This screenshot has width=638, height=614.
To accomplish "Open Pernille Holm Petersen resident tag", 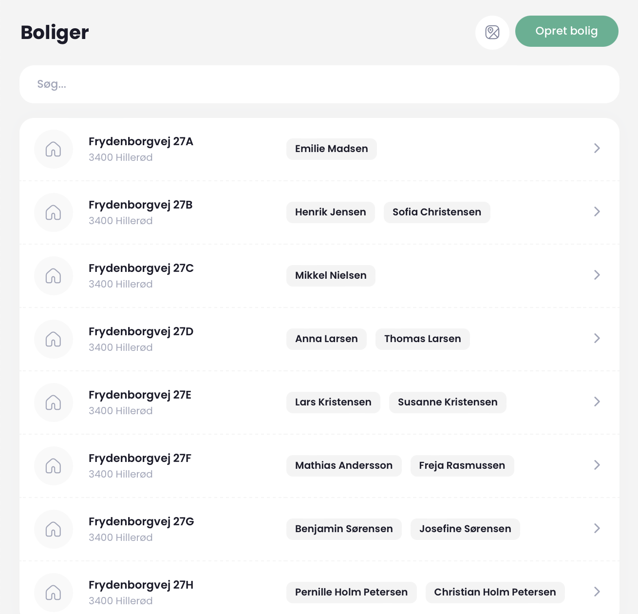I will coord(352,593).
